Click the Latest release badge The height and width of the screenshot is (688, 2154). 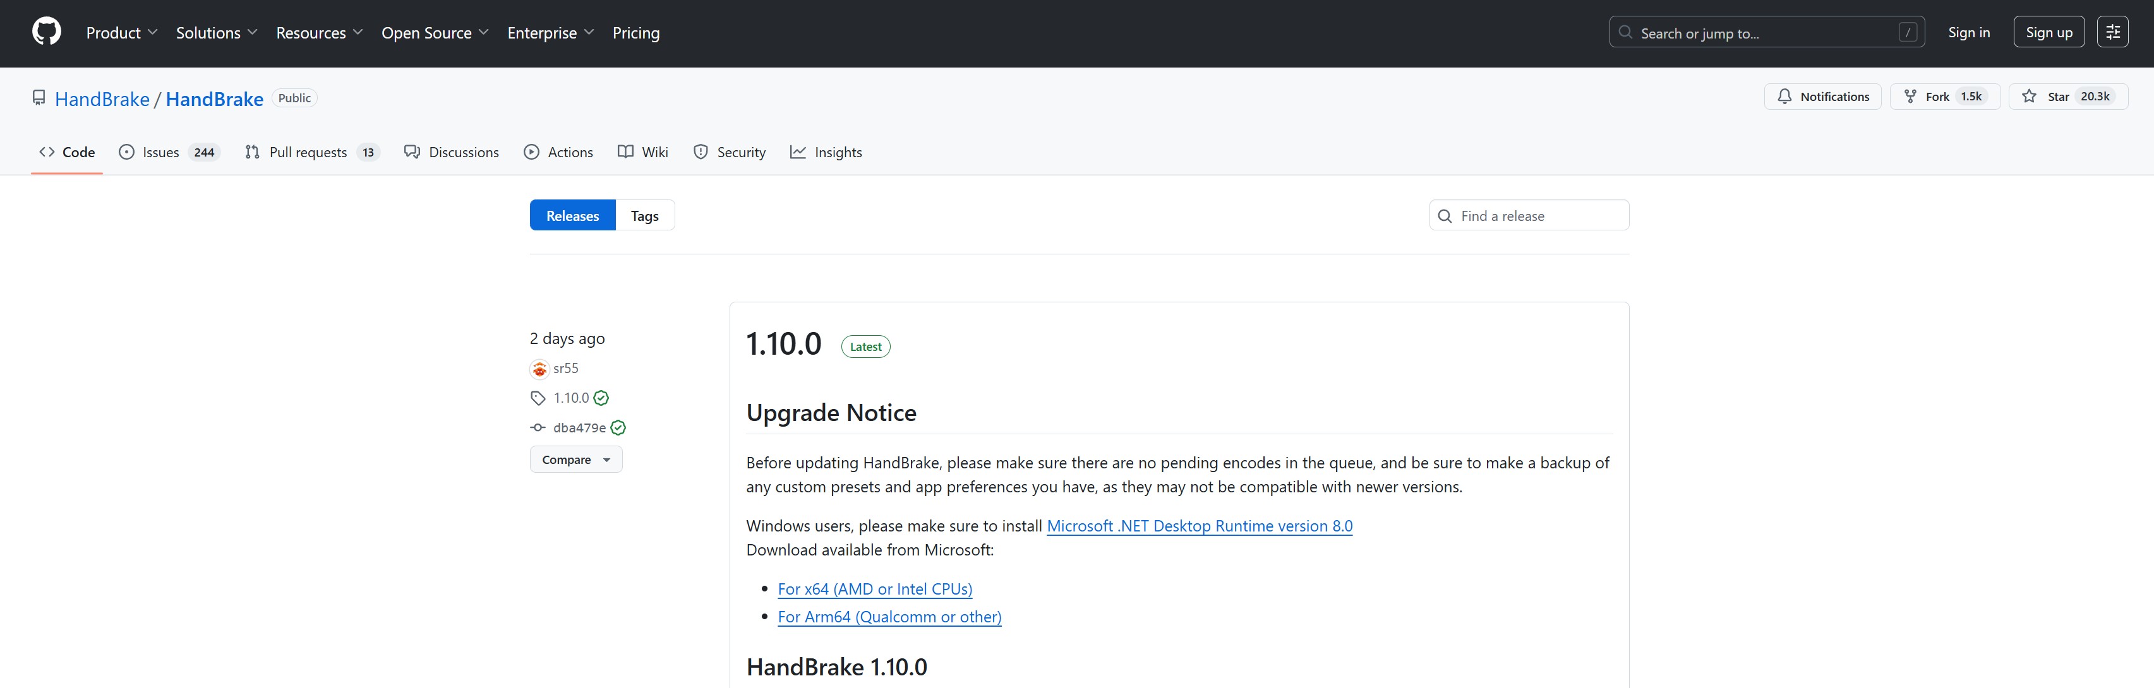tap(865, 347)
